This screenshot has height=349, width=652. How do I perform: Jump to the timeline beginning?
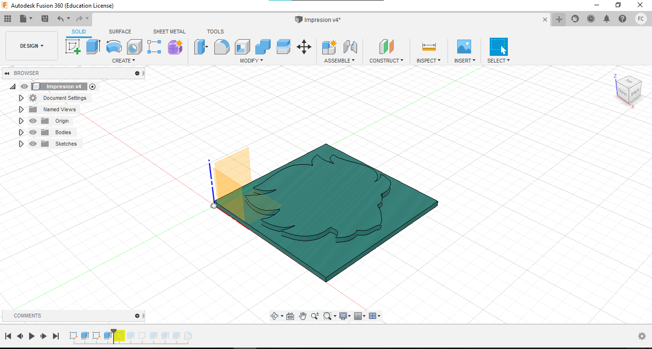(x=8, y=336)
